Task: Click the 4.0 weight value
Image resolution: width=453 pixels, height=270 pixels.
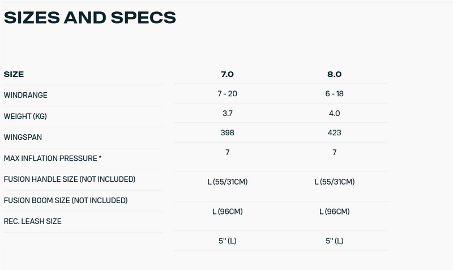Action: click(334, 113)
